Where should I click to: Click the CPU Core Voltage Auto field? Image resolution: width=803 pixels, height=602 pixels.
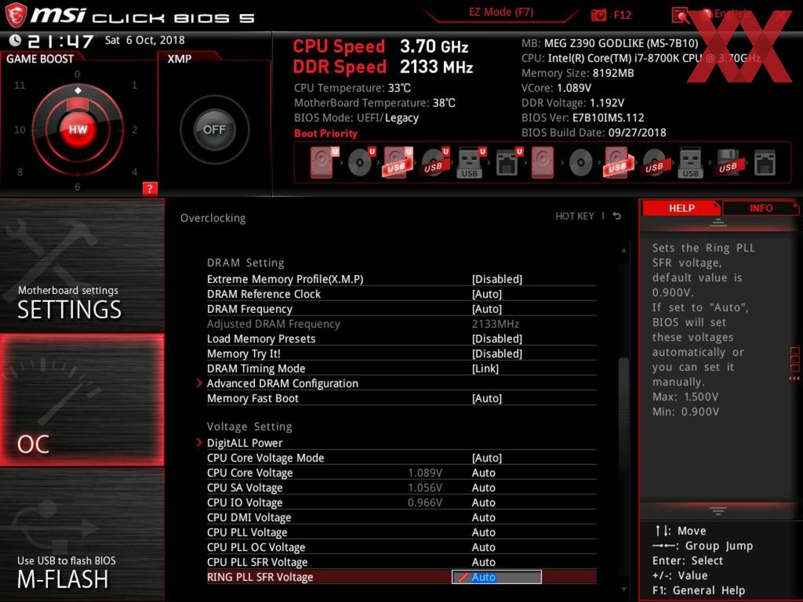(x=484, y=473)
